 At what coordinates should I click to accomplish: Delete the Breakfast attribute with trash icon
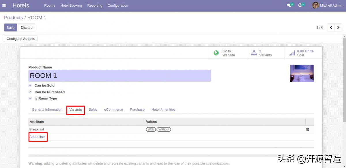click(x=307, y=129)
